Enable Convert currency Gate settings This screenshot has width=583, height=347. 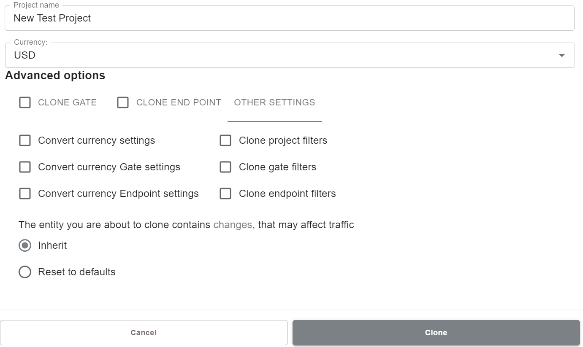click(25, 167)
